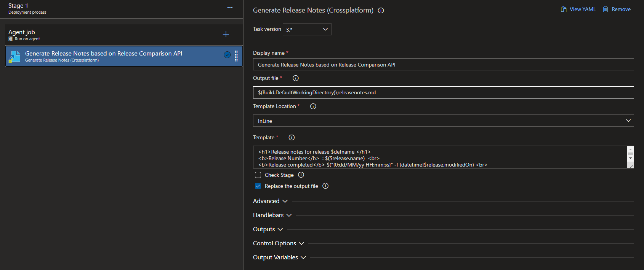Enable the Check Stage checkbox

tap(258, 175)
